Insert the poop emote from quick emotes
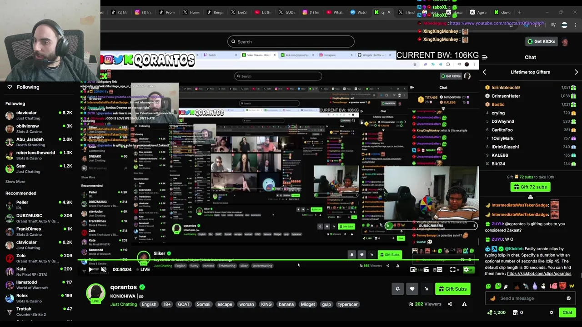This screenshot has height=327, width=582. click(x=517, y=286)
